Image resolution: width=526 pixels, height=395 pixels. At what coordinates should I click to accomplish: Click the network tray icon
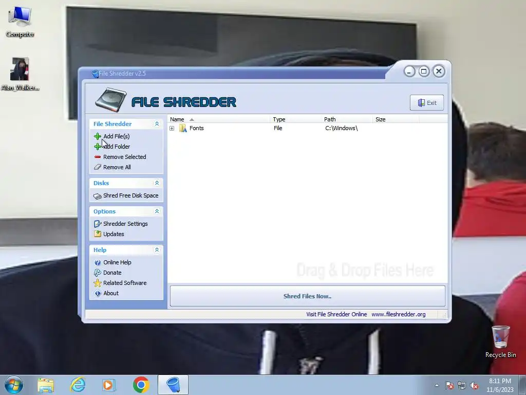(x=462, y=386)
